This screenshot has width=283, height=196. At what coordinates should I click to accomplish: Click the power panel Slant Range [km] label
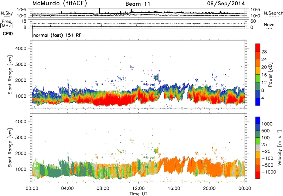tap(10, 75)
